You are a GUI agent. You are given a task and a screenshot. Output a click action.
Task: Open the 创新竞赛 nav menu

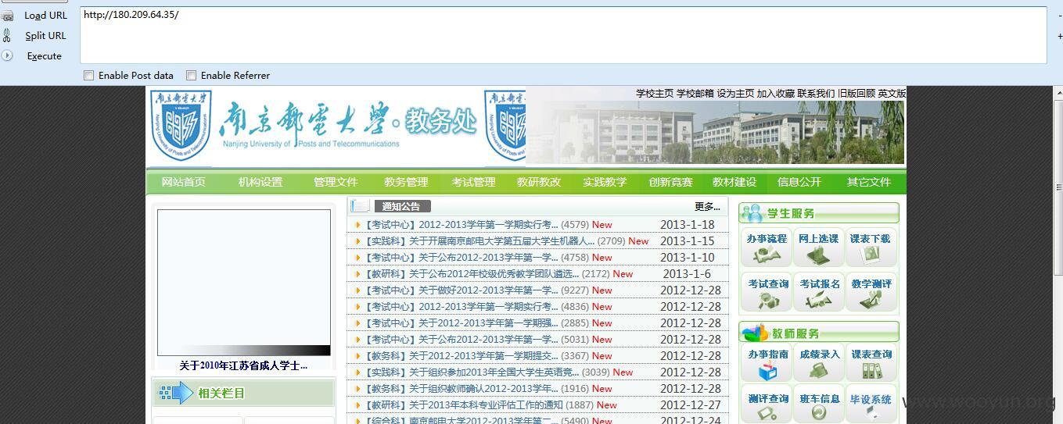tap(670, 182)
